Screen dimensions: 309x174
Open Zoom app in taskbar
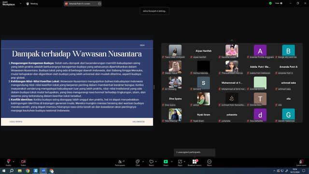(x=43, y=171)
